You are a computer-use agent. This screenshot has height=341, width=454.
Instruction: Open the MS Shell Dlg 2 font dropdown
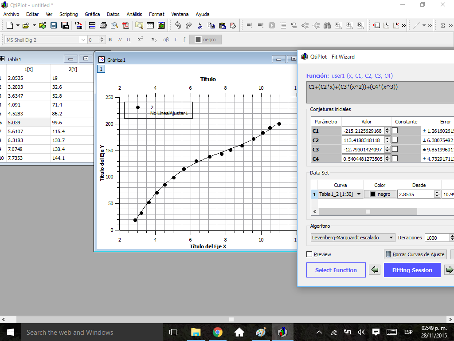(x=46, y=40)
